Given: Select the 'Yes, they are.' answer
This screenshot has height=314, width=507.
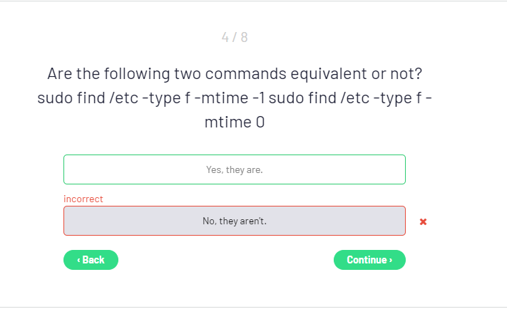Looking at the screenshot, I should click(x=234, y=169).
